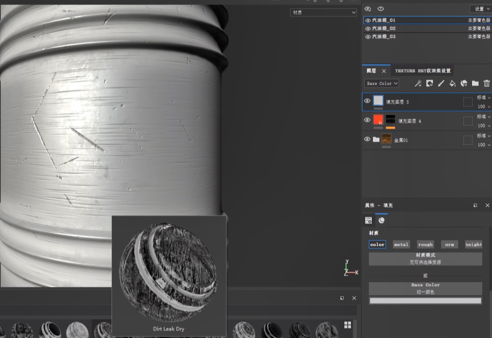Toggle the rough channel button
Screen dimensions: 492x338
(425, 245)
